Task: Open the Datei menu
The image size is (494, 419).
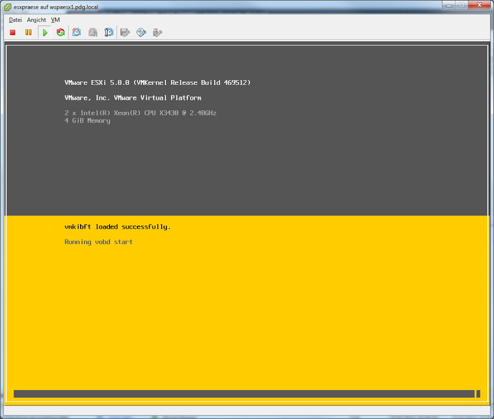Action: (15, 20)
